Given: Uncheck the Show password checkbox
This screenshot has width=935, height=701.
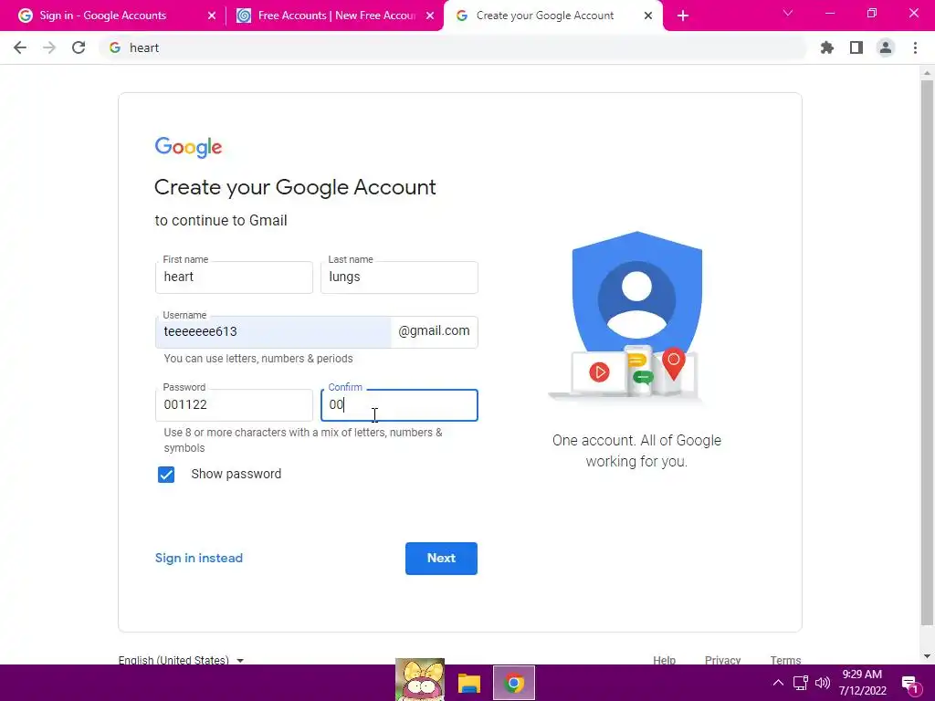Looking at the screenshot, I should point(166,475).
